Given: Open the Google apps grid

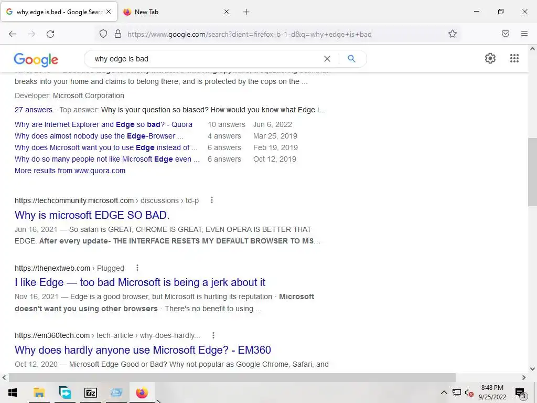Looking at the screenshot, I should click(x=514, y=58).
